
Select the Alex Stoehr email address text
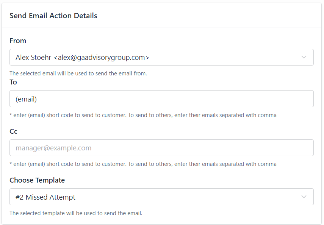tap(82, 58)
